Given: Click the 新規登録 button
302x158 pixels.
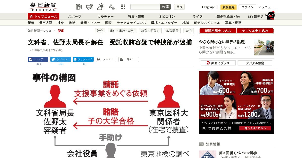Looking at the screenshot, I should click(229, 7).
